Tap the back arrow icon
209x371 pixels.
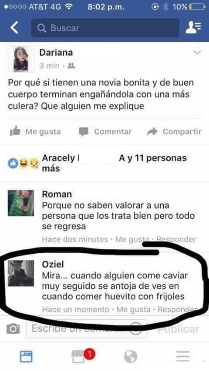pos(14,27)
